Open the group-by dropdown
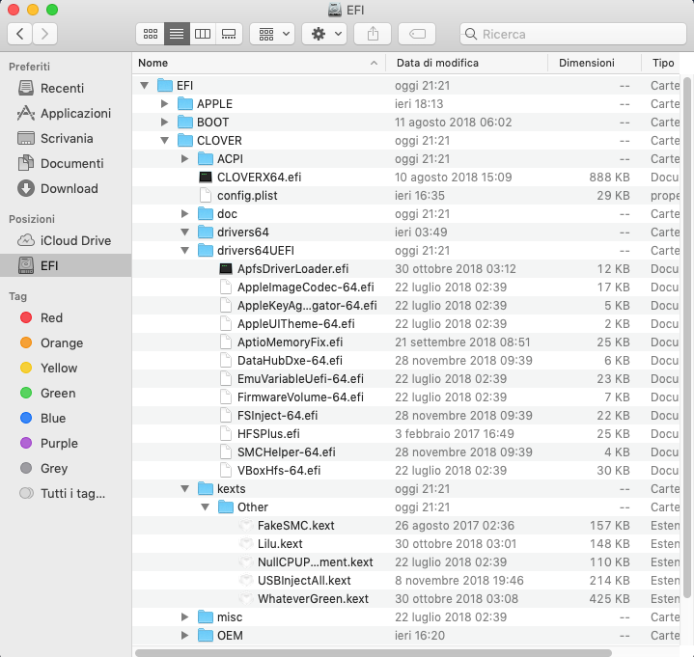The image size is (694, 657). point(272,34)
